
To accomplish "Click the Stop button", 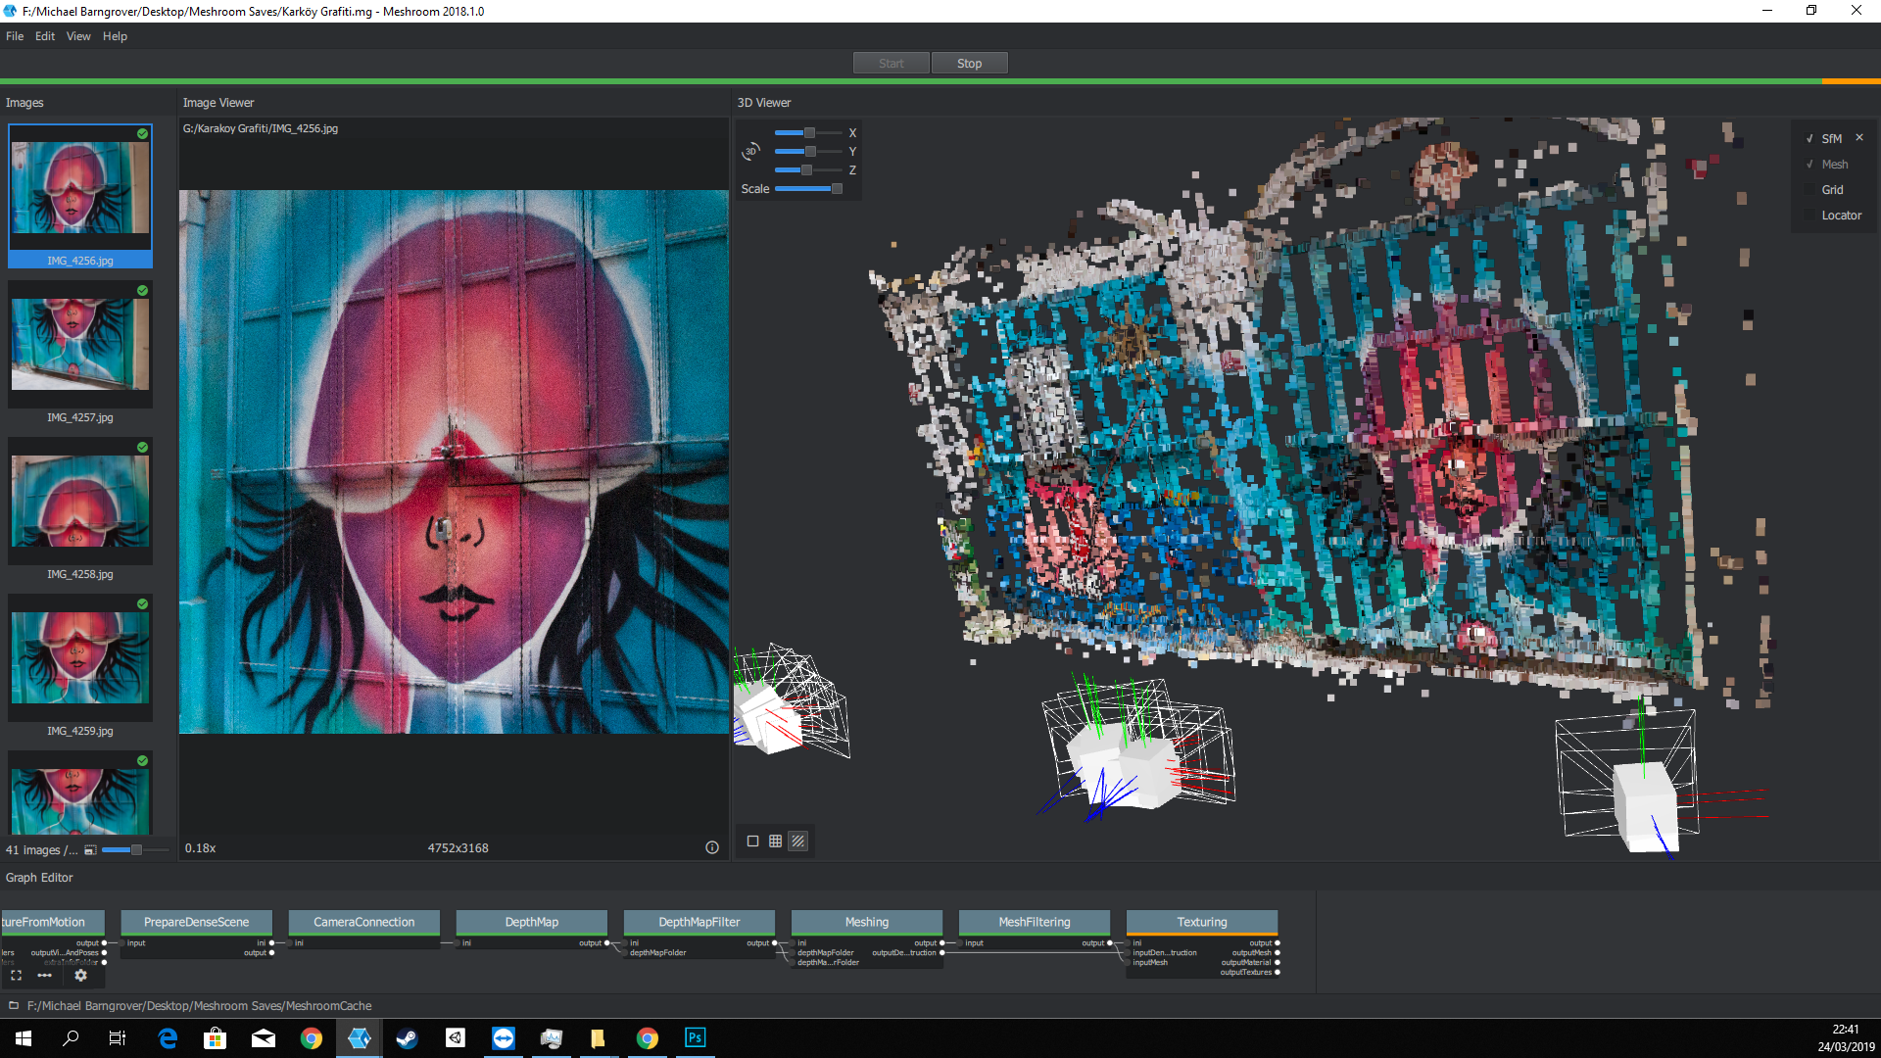I will (x=969, y=62).
